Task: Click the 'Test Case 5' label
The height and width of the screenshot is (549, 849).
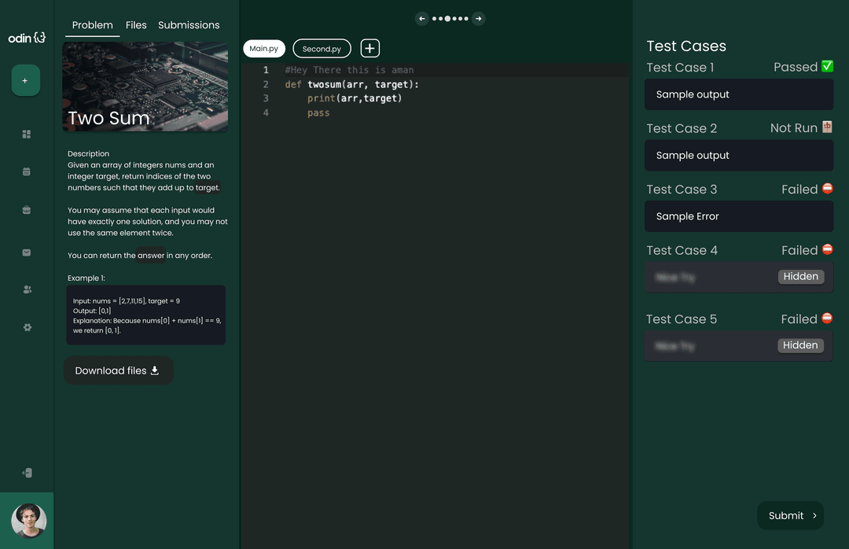Action: pyautogui.click(x=681, y=319)
